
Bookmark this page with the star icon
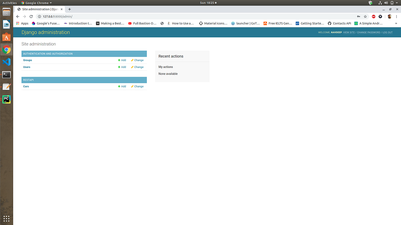point(365,16)
